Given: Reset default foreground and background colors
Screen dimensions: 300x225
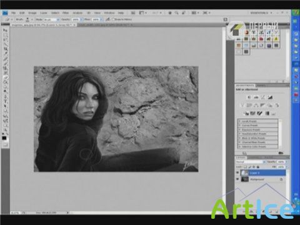Looking at the screenshot, I should [x=3, y=134].
